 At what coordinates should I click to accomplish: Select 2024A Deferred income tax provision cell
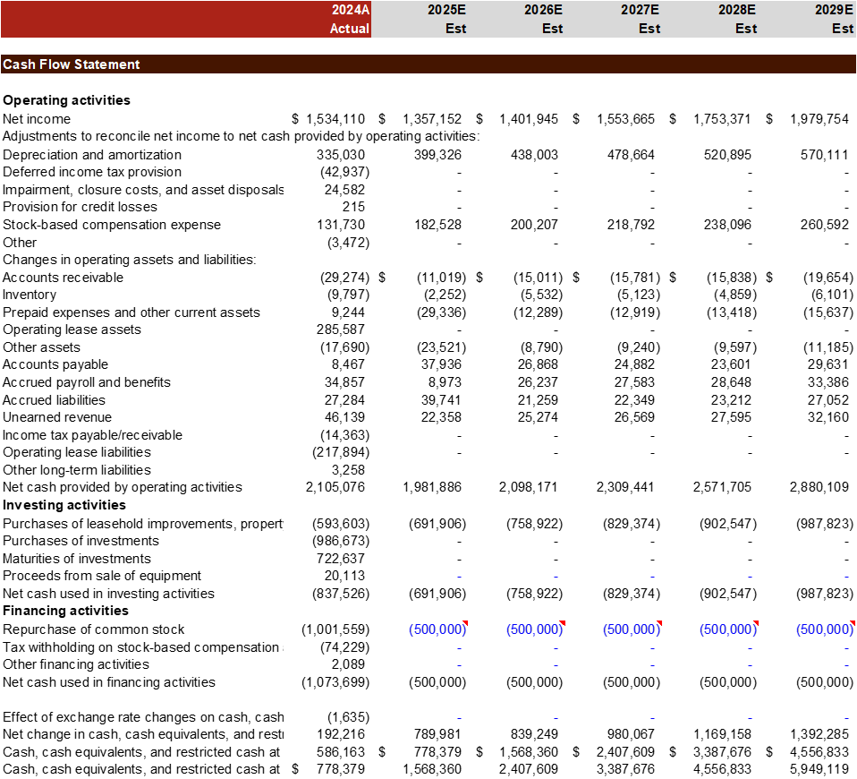point(344,172)
